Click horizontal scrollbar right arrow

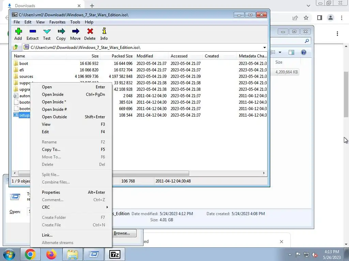(x=264, y=173)
